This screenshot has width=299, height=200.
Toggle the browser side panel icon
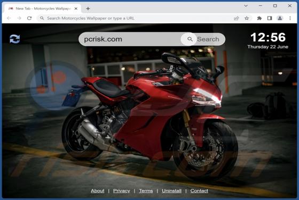[x=270, y=18]
